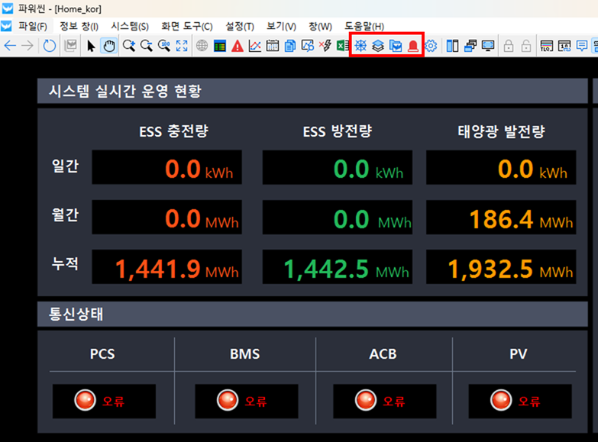Open the 시스템(S) menu
Image resolution: width=598 pixels, height=442 pixels.
pyautogui.click(x=130, y=26)
